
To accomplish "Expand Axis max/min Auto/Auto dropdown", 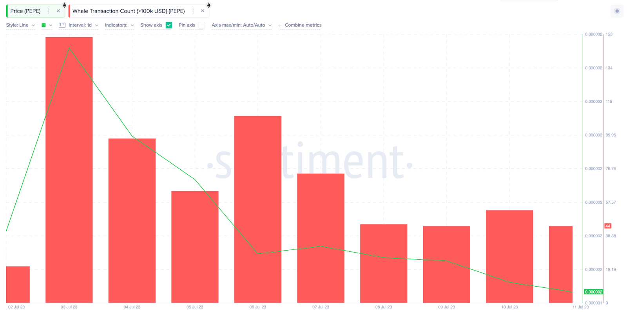I will coord(242,25).
